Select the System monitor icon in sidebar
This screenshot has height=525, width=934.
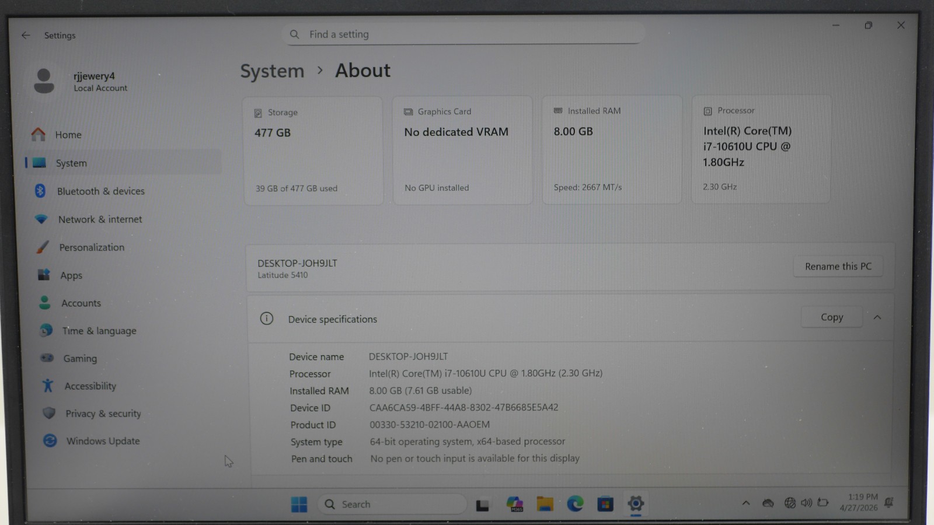pos(40,163)
